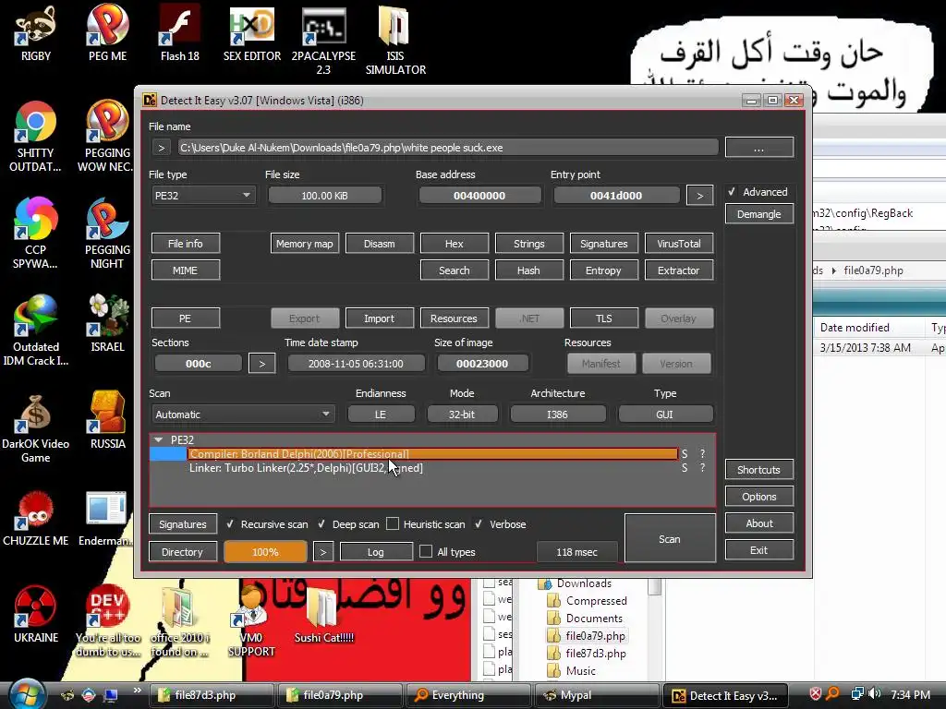Click the file name path field

(448, 148)
